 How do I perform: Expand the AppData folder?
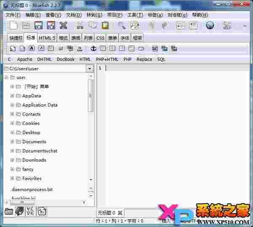(x=12, y=96)
